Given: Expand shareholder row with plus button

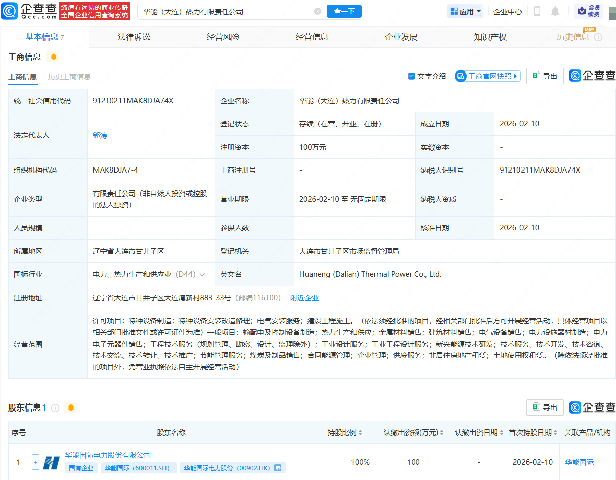Looking at the screenshot, I should (35, 462).
